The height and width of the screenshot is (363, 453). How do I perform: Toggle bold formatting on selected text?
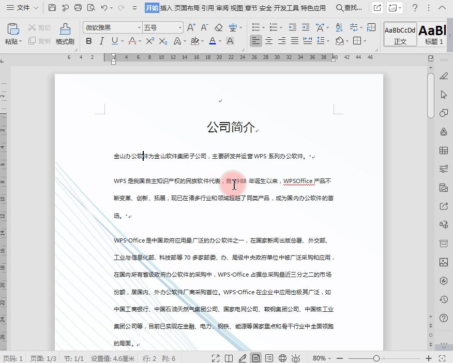[88, 41]
